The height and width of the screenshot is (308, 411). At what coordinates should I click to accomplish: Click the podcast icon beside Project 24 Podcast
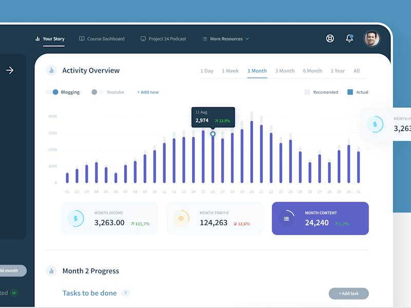[x=143, y=39]
